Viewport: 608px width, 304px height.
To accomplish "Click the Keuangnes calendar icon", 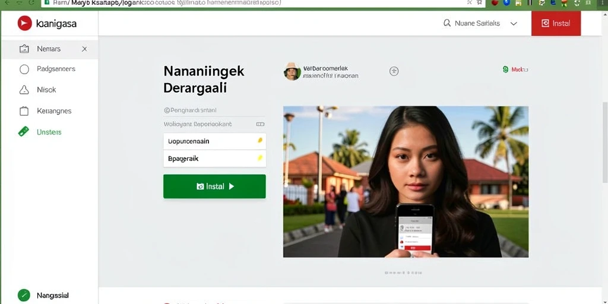I will coord(24,111).
